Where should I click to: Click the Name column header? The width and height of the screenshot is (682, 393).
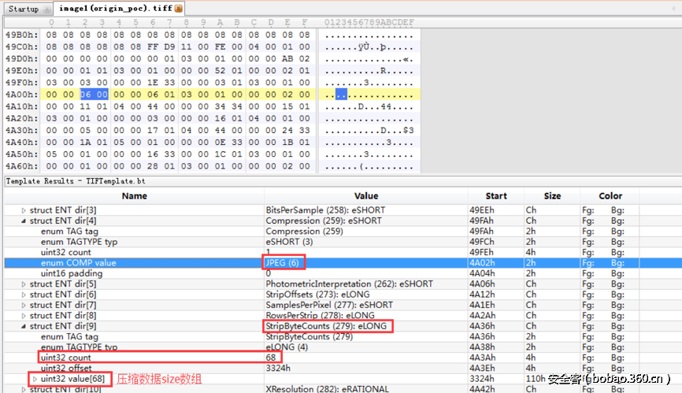(x=134, y=196)
